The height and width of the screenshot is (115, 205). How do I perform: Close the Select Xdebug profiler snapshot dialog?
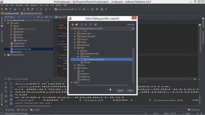click(134, 18)
